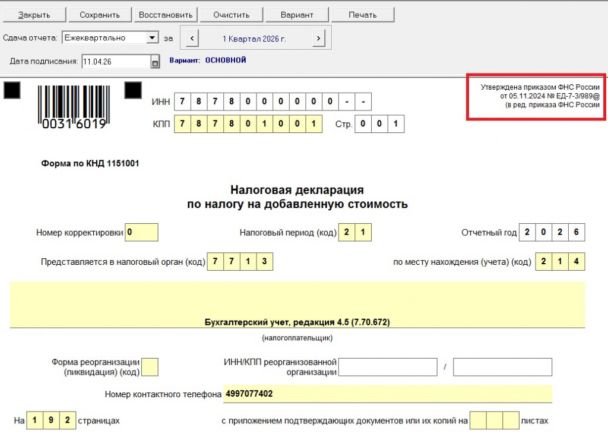Go to next quarter arrow
This screenshot has width=608, height=440.
coord(318,39)
